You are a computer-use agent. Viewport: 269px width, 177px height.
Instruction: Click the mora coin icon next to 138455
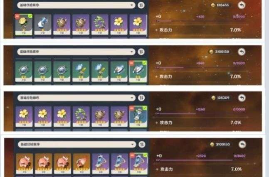coord(213,5)
